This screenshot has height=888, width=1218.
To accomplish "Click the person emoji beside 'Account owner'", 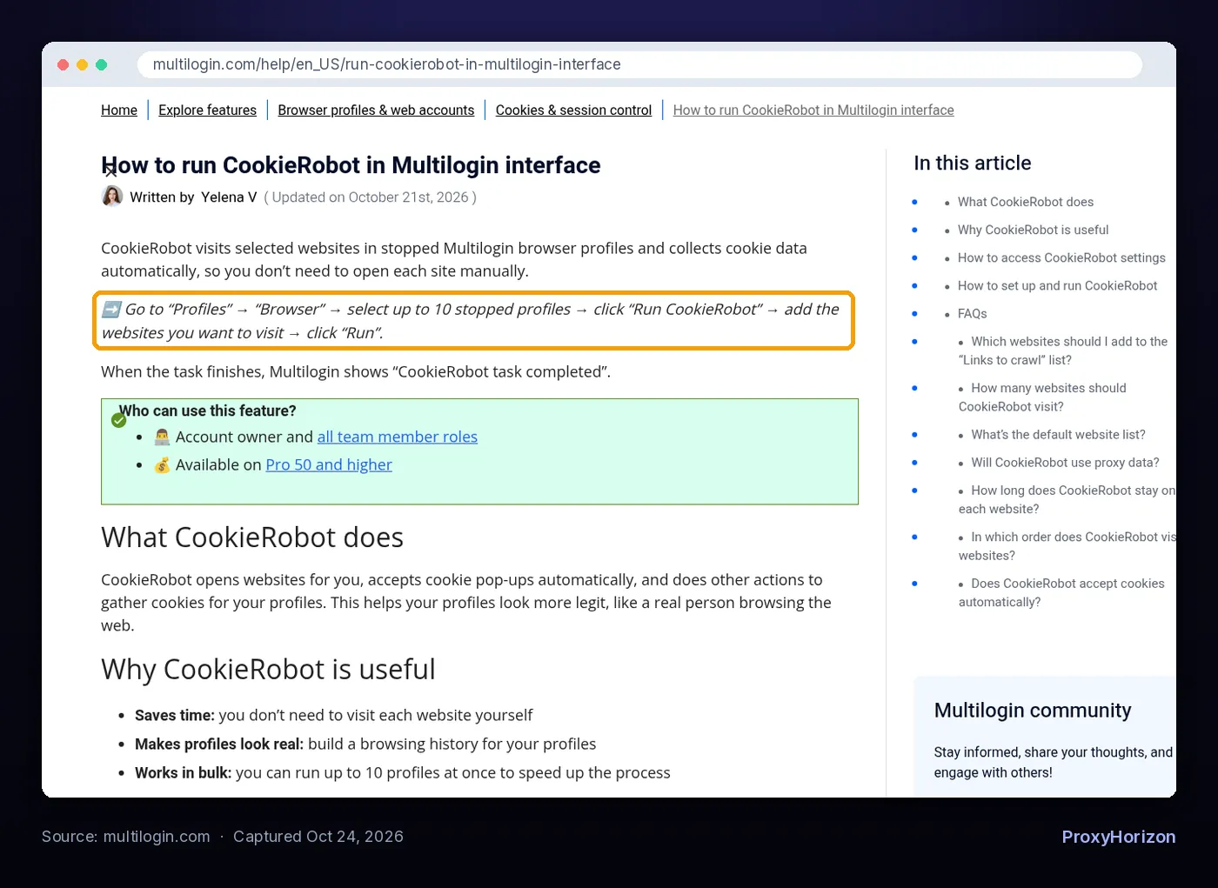I will pos(162,437).
